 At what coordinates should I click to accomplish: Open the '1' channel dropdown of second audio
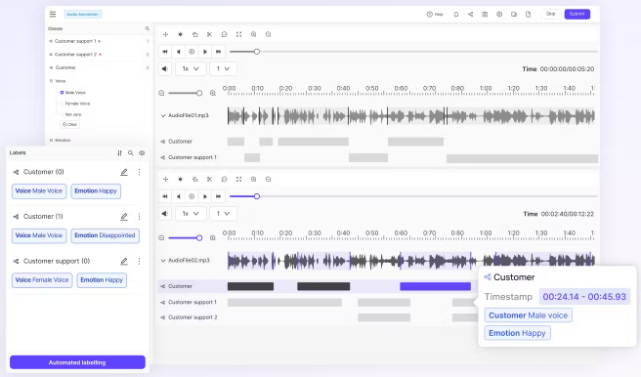point(223,214)
